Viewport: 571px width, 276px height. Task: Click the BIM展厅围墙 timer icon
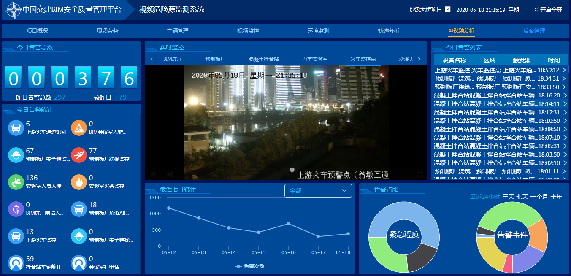pos(16,209)
